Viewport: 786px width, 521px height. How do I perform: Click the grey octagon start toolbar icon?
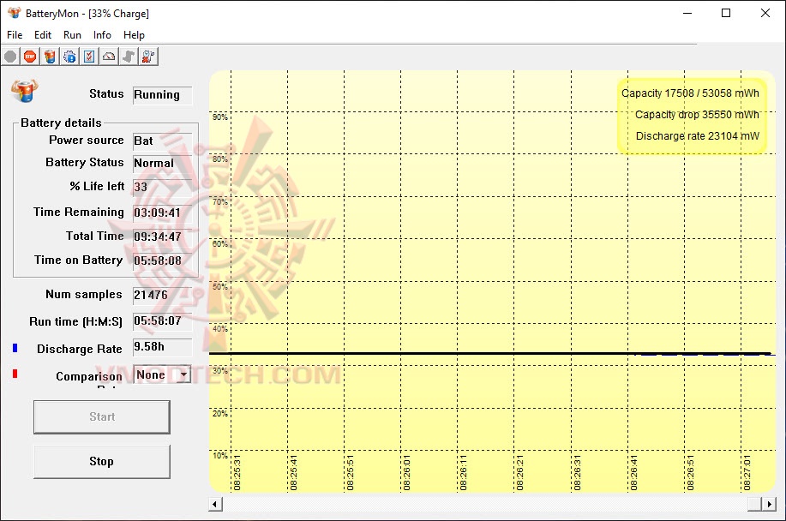tap(10, 57)
